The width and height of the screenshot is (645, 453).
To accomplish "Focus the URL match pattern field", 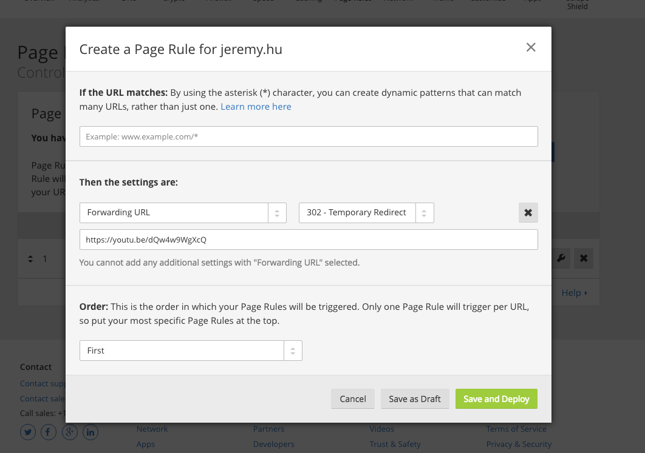I will pyautogui.click(x=309, y=136).
